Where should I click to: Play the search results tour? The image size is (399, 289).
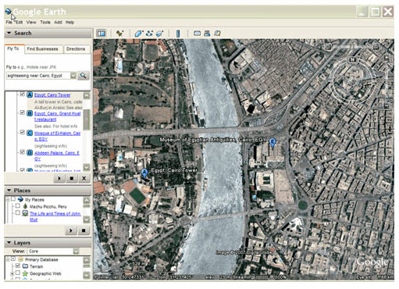59,178
